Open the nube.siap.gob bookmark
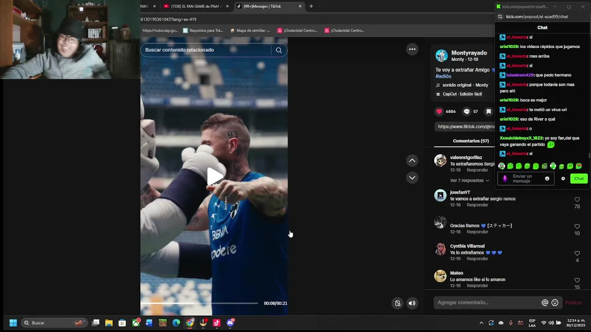The image size is (591, 332). click(160, 30)
